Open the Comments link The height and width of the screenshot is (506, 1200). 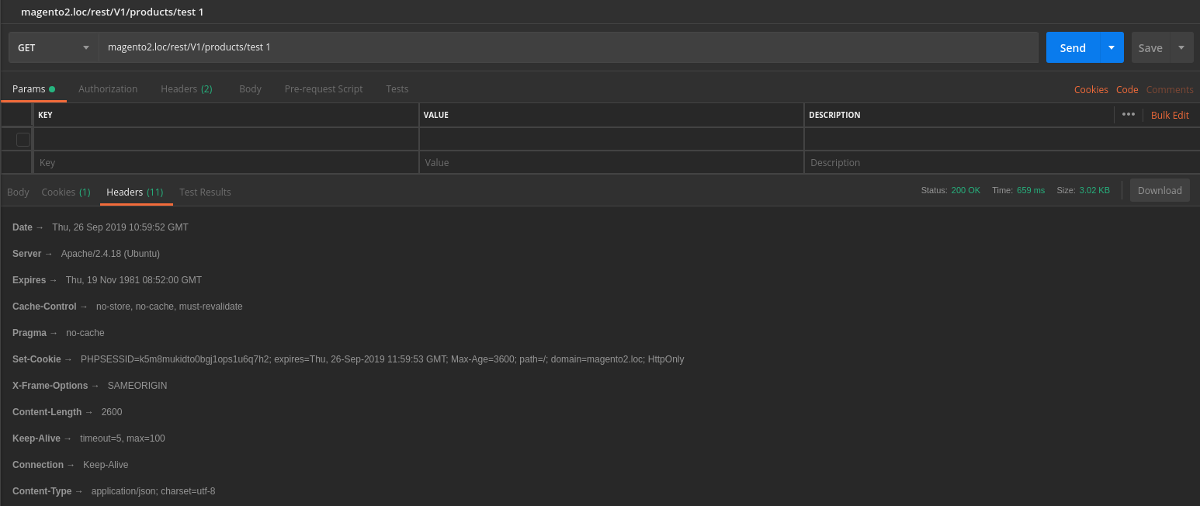pyautogui.click(x=1170, y=90)
